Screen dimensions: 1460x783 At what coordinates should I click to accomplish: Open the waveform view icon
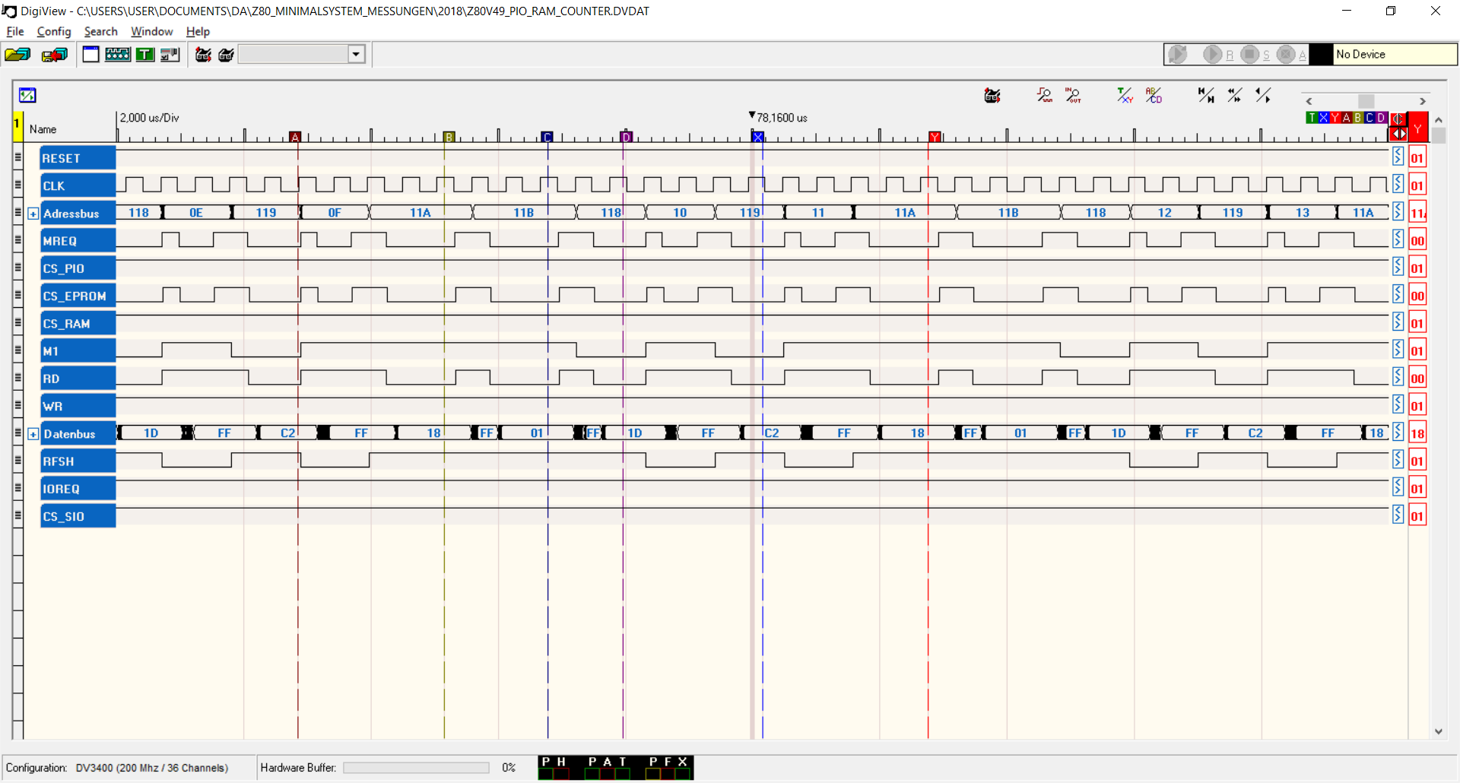coord(118,55)
